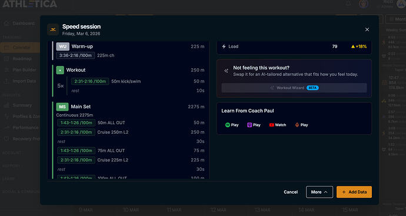Image resolution: width=406 pixels, height=216 pixels.
Task: Click the Profiles & Zones sidebar icon
Action: coord(6,117)
